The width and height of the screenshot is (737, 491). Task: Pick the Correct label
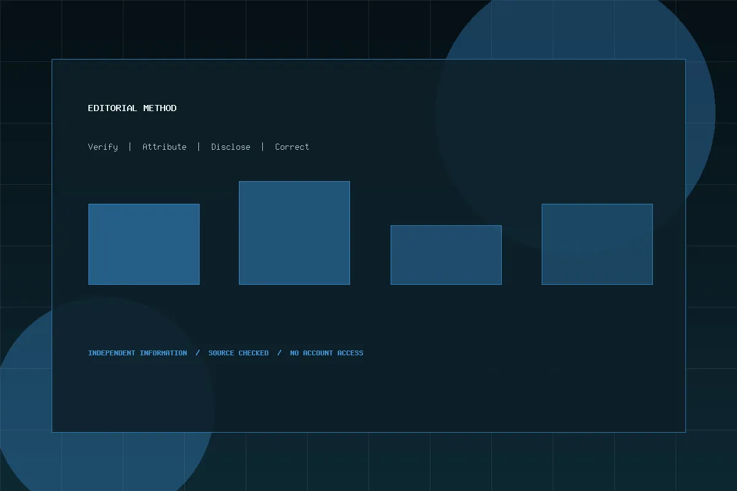292,147
